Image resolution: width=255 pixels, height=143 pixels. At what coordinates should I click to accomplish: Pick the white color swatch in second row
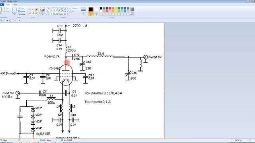pos(101,12)
